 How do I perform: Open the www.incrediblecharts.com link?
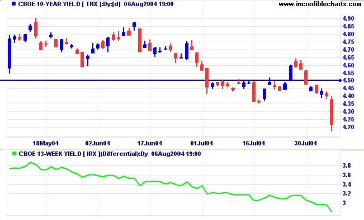tap(320, 4)
